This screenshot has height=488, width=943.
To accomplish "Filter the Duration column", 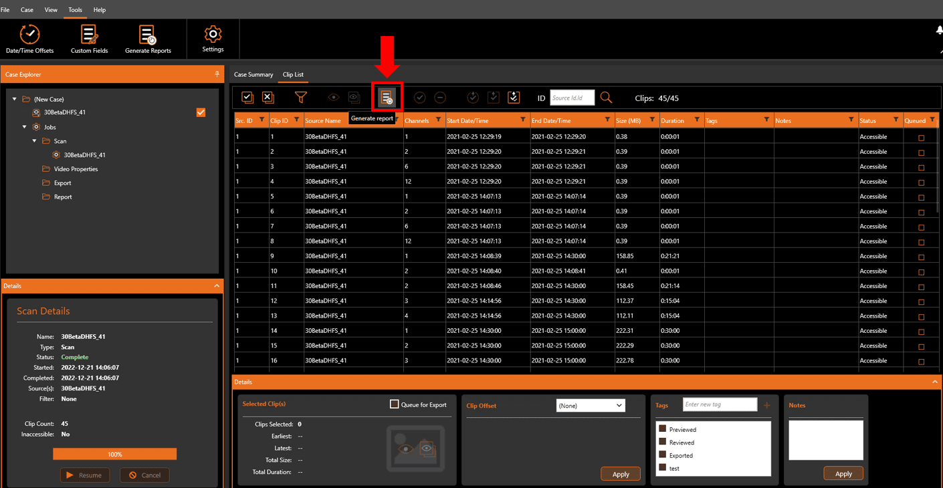I will click(696, 120).
